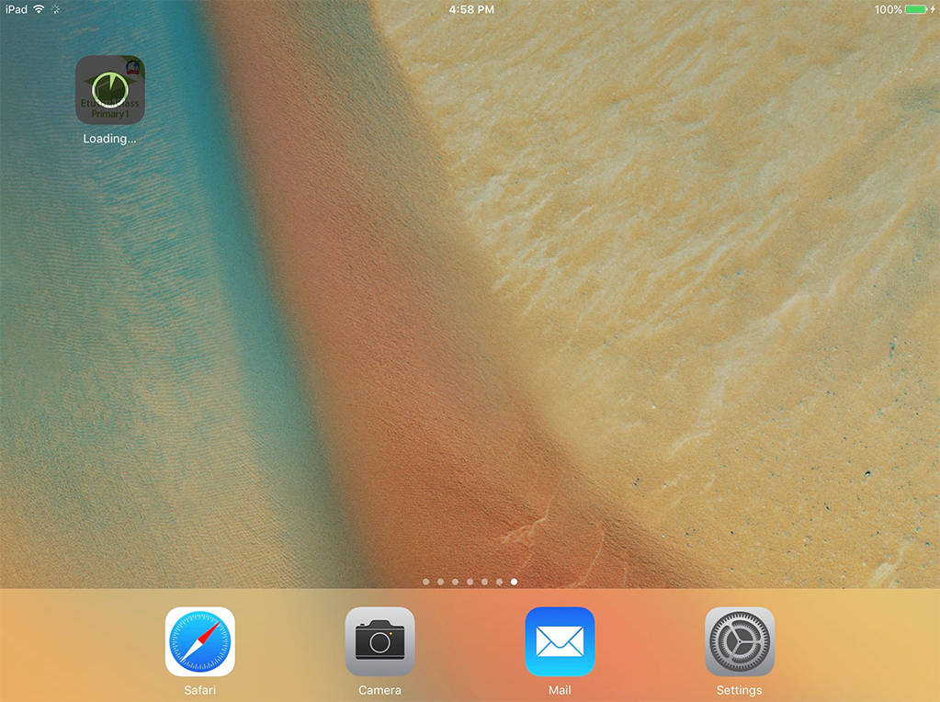The image size is (940, 702).
Task: Open the Settings gear icon
Action: point(740,641)
